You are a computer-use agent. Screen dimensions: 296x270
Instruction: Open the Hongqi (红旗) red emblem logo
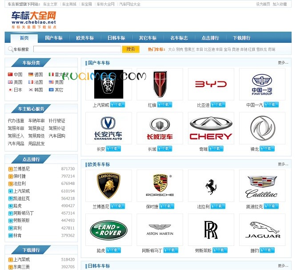pyautogui.click(x=160, y=84)
